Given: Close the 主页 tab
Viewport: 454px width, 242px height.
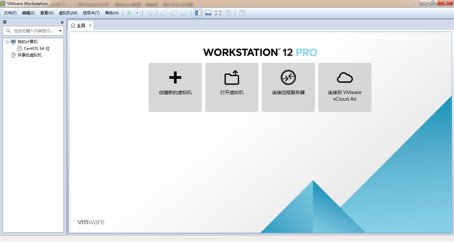Looking at the screenshot, I should (90, 26).
